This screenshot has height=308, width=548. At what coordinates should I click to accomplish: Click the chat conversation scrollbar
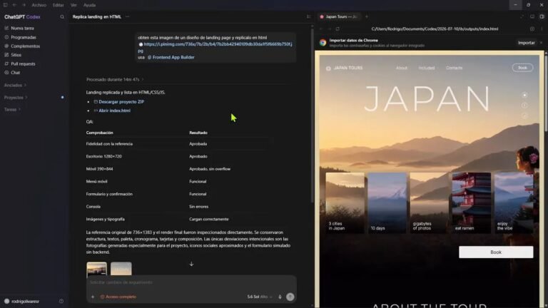tap(312, 115)
